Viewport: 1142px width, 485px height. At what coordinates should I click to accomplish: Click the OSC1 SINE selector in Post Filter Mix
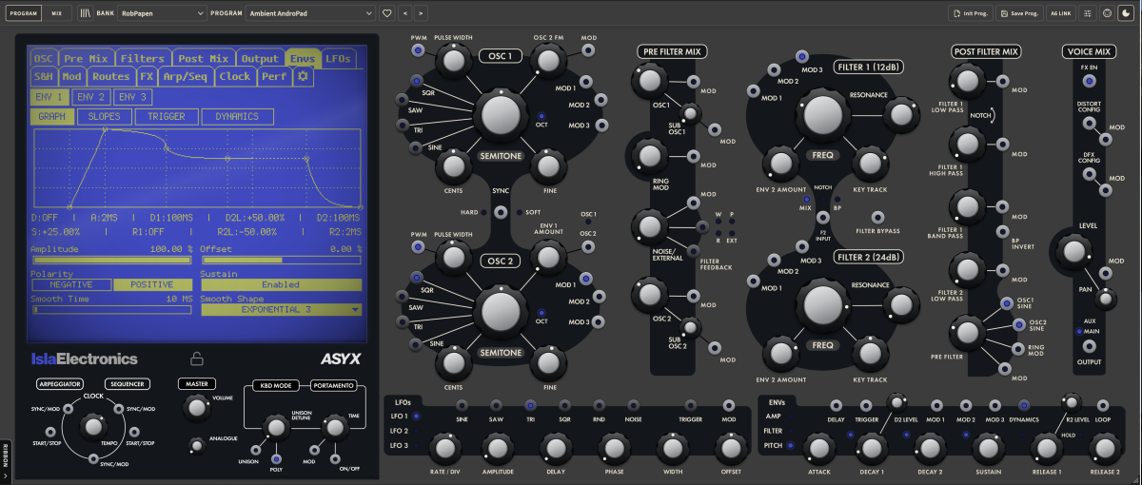[x=1008, y=302]
